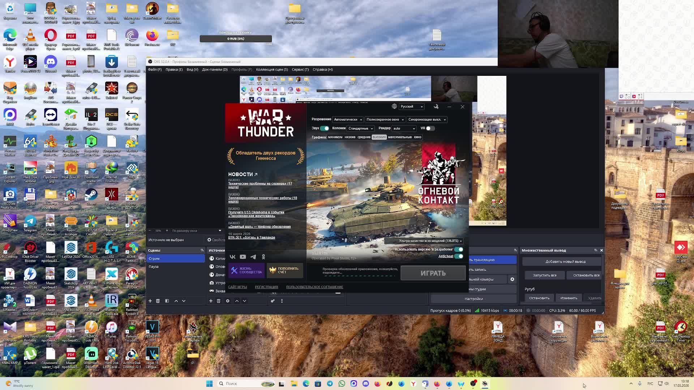The height and width of the screenshot is (390, 694).
Task: Select максимальные graphics preset
Action: 399,137
